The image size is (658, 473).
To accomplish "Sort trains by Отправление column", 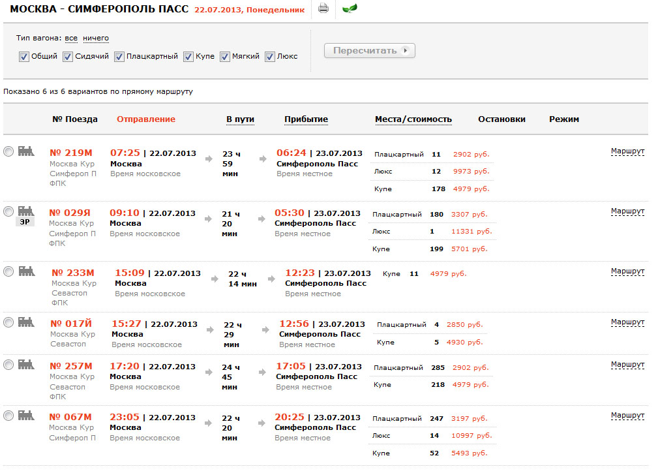I will [x=146, y=119].
